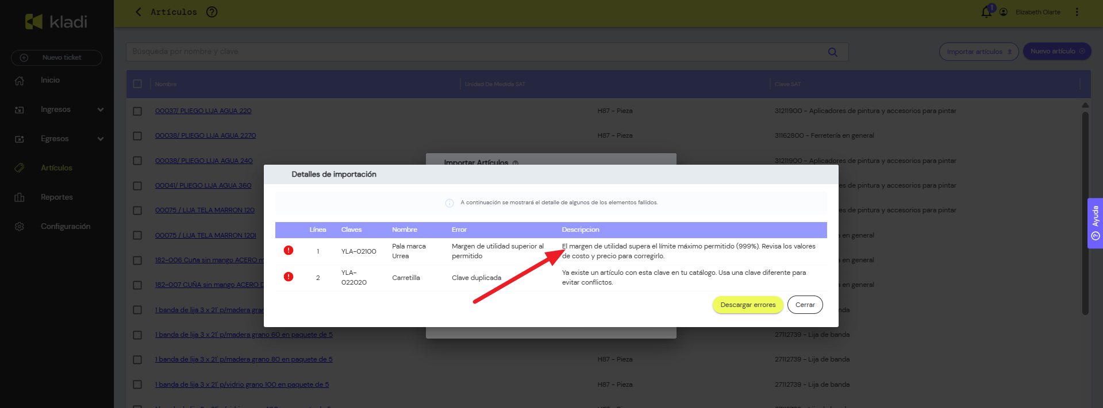The image size is (1103, 408).
Task: Click the Pala marca Urrea name cell
Action: tap(409, 251)
